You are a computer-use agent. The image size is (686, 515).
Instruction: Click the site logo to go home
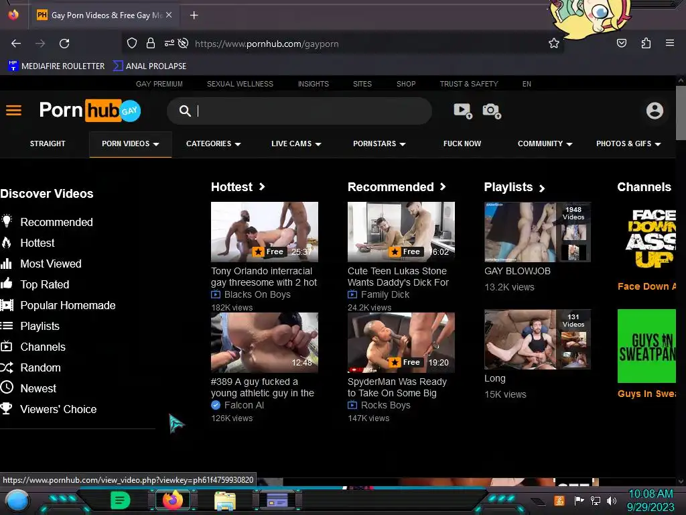90,111
